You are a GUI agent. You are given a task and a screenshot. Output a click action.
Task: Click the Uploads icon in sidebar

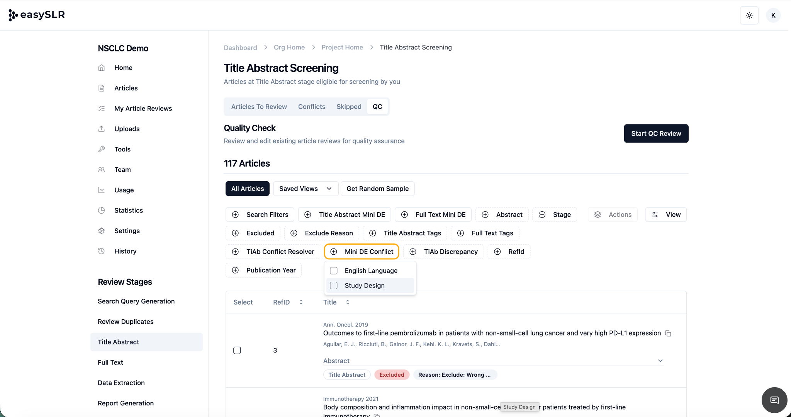point(102,129)
